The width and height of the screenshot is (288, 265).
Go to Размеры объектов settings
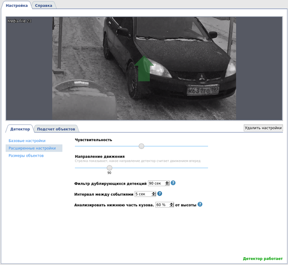26,156
